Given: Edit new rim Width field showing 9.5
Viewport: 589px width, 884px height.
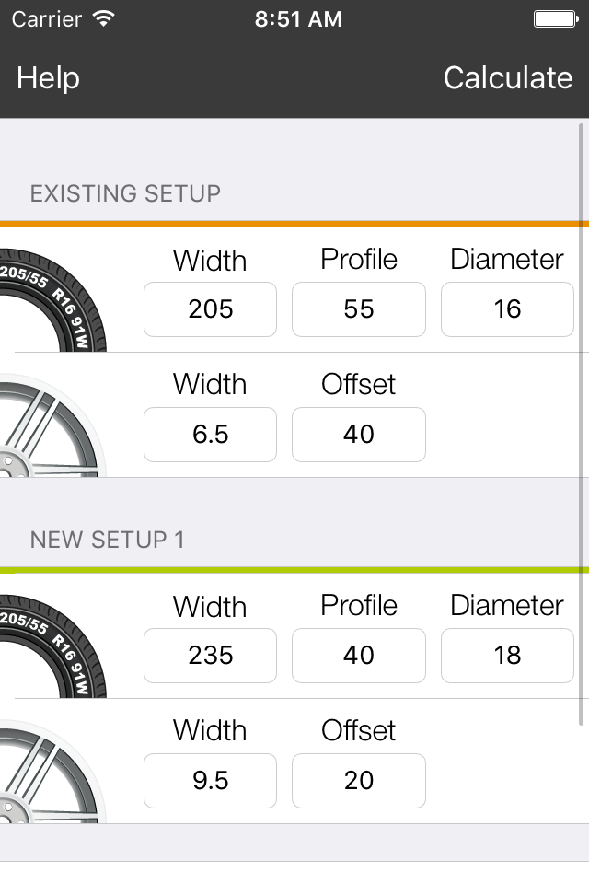Looking at the screenshot, I should click(x=210, y=781).
